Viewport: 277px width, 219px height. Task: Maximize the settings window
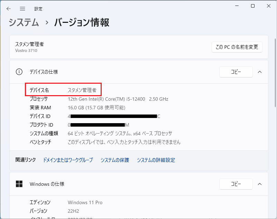(x=253, y=6)
